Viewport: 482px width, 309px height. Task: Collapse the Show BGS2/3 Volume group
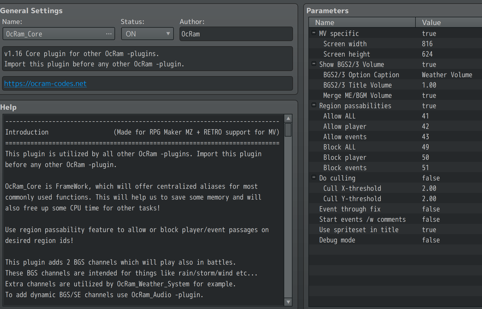coord(314,64)
